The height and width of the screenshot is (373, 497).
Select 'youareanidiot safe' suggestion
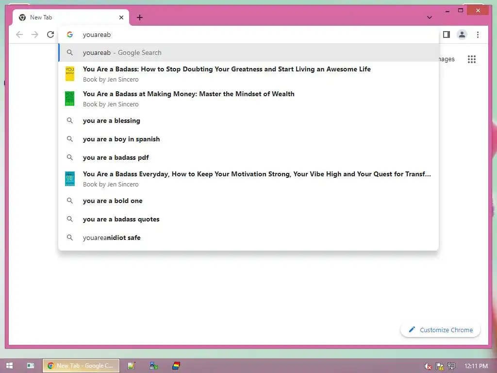tap(248, 237)
